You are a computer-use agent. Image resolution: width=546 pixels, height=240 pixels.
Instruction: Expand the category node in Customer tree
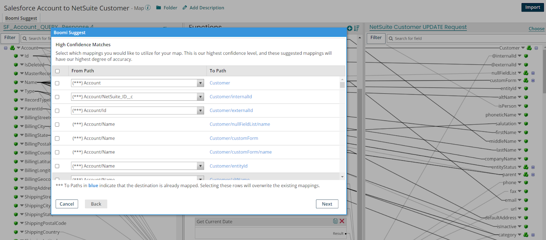click(533, 235)
